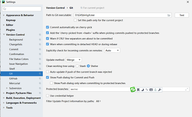Expand Appearance & Behavior tree node
Image resolution: width=192 pixels, height=117 pixels.
(4, 15)
